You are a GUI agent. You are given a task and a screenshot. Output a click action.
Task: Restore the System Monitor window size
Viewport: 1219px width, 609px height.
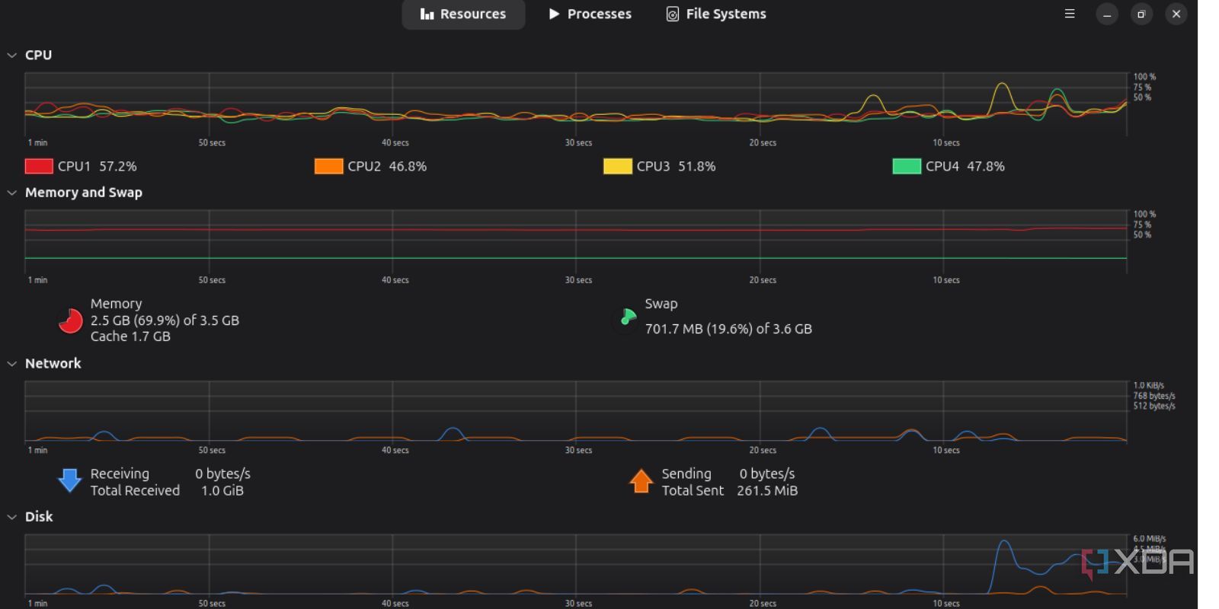coord(1141,14)
